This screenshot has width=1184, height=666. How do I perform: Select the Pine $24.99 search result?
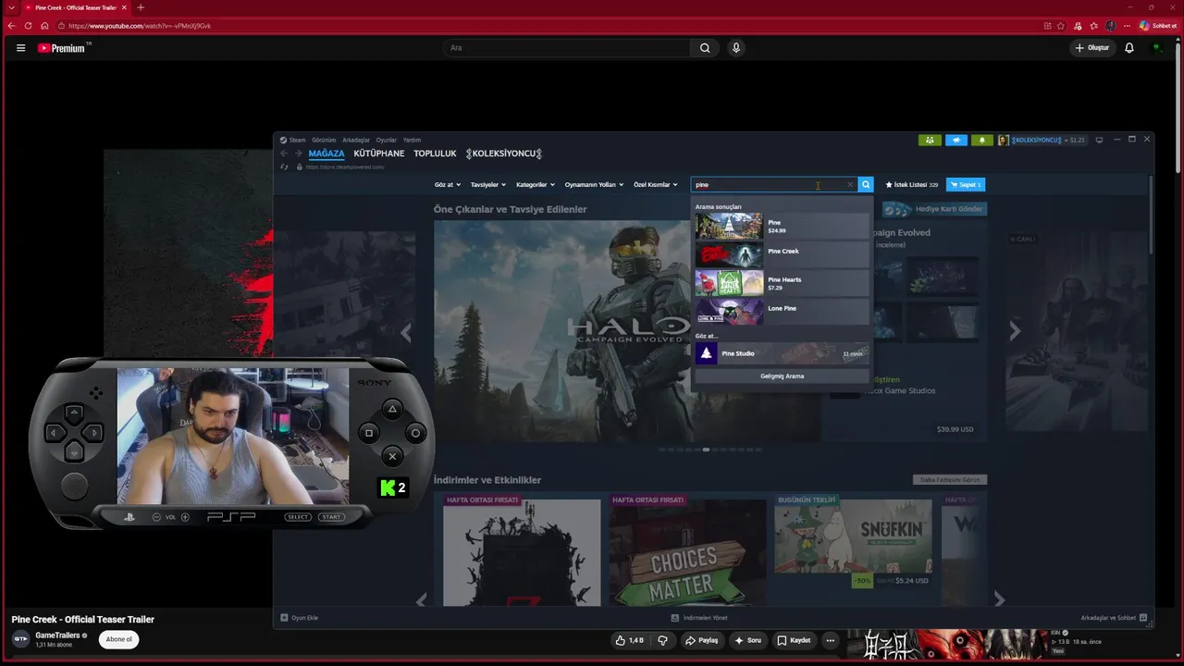pos(782,227)
